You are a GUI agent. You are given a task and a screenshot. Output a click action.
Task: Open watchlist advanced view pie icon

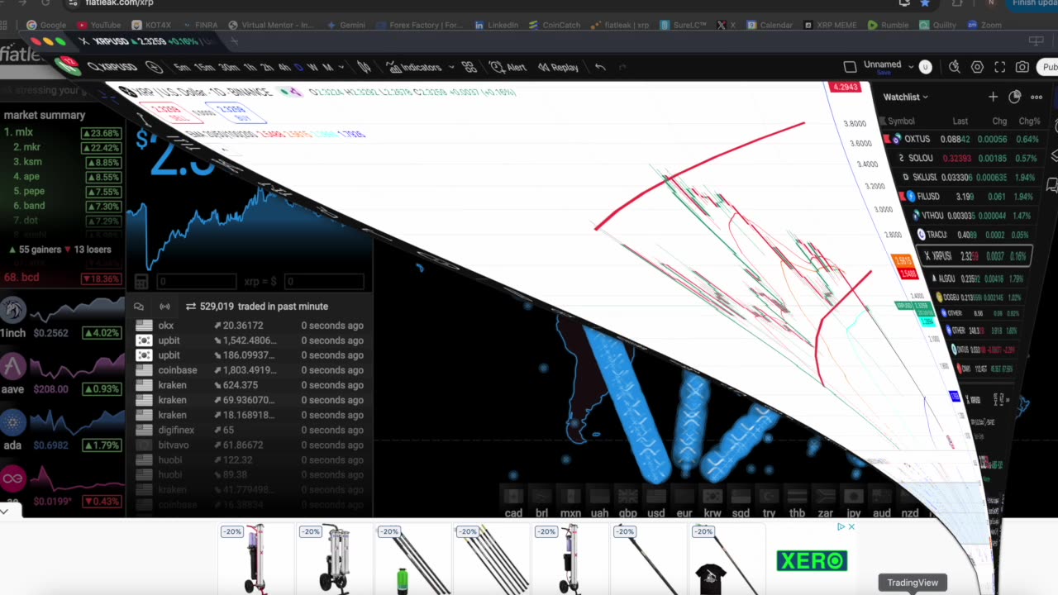[1015, 97]
